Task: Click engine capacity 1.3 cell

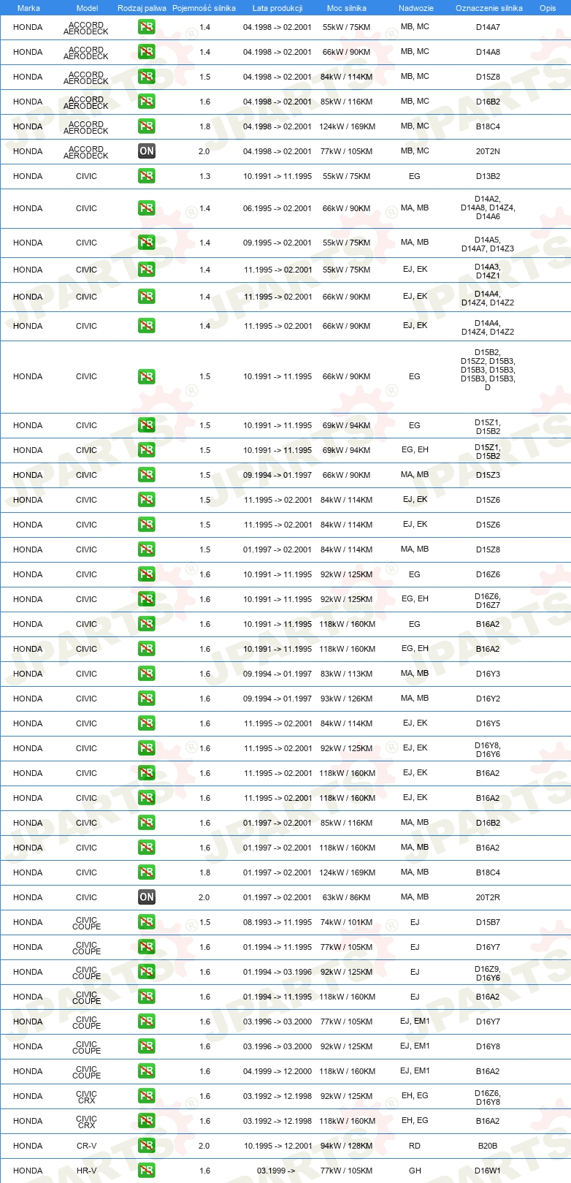Action: coord(204,176)
